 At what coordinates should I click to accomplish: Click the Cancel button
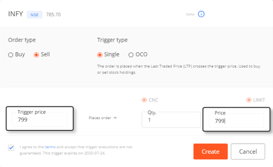248,152
